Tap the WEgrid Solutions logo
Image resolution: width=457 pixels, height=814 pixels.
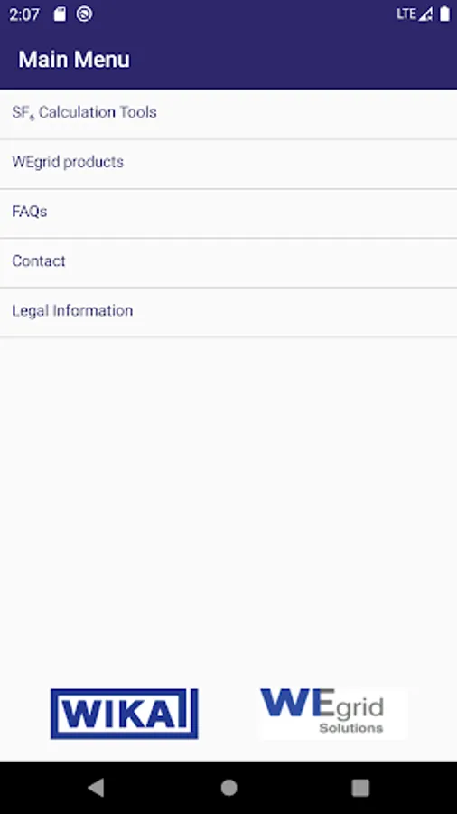coord(333,713)
